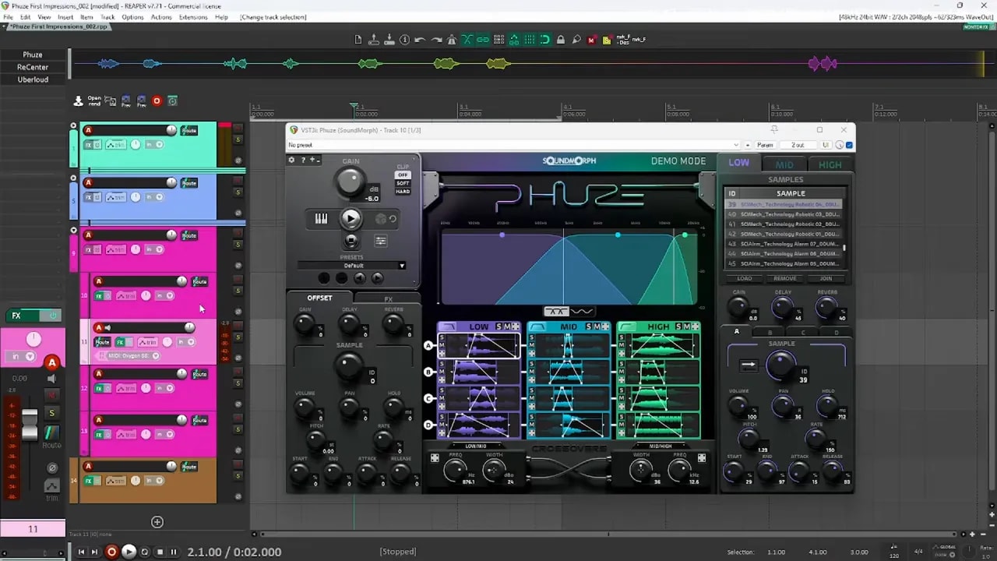Click REAPER transport play button
The width and height of the screenshot is (997, 561).
(129, 552)
